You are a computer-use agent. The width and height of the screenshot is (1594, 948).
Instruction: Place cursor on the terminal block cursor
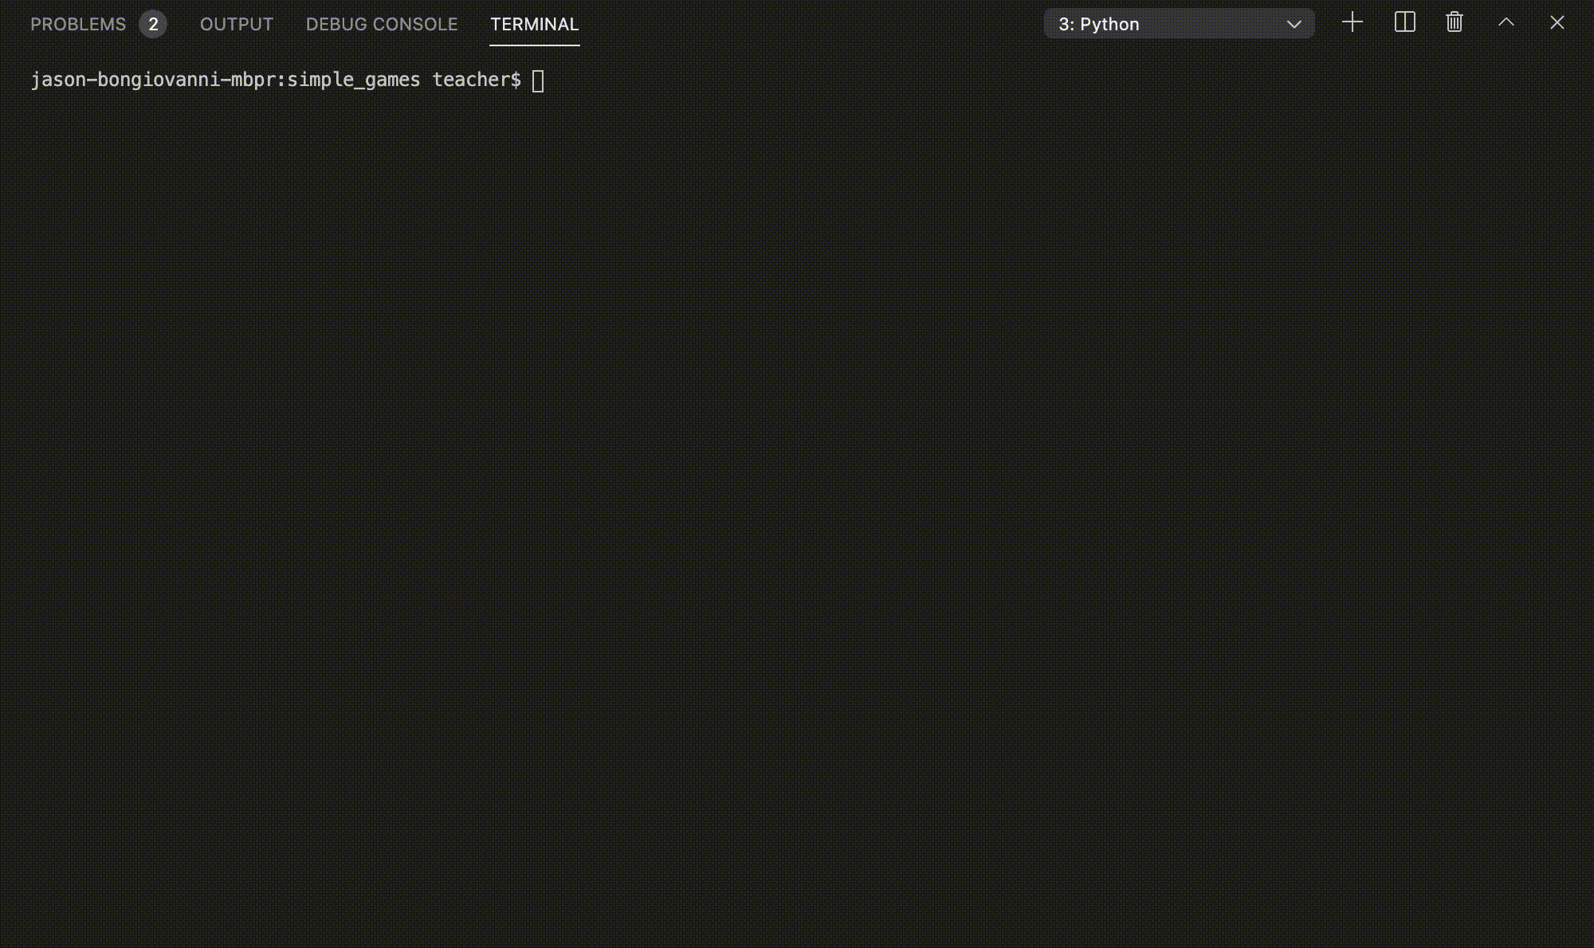click(x=537, y=80)
